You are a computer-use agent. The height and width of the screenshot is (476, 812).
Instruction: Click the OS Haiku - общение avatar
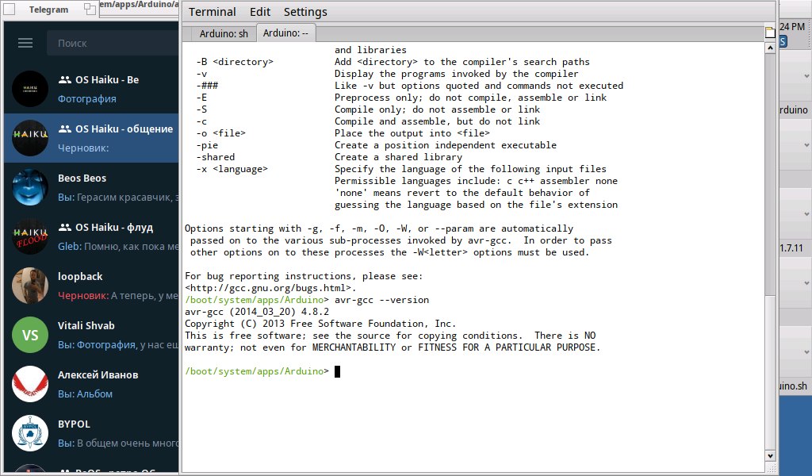pyautogui.click(x=30, y=138)
